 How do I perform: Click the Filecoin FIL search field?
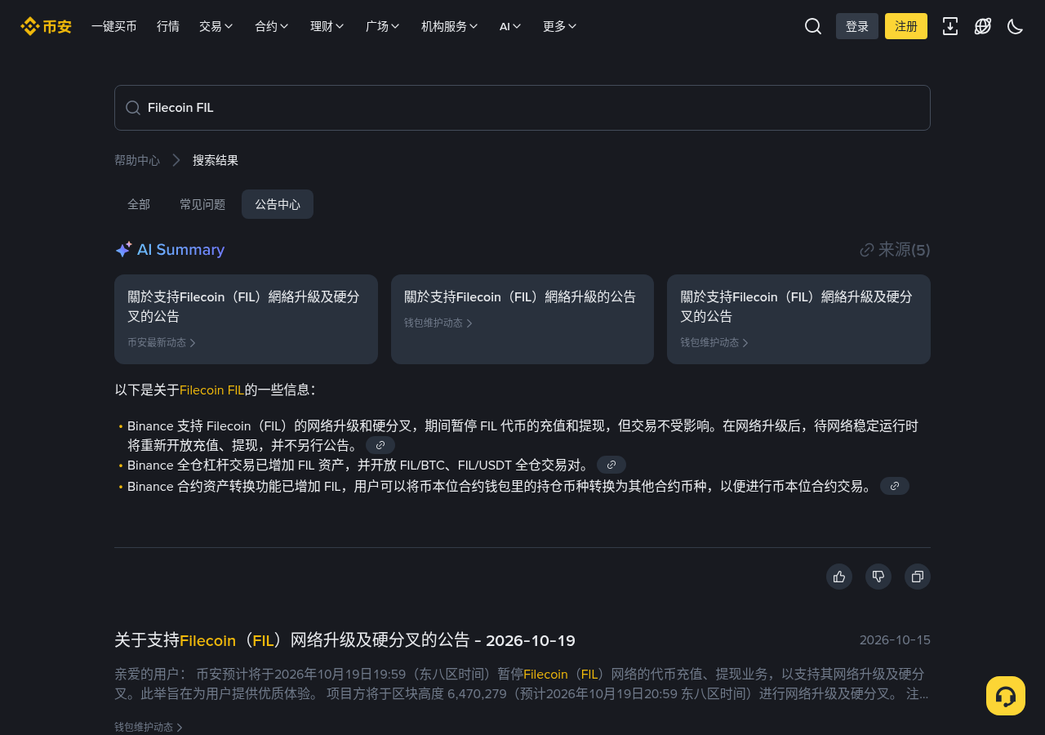point(522,108)
